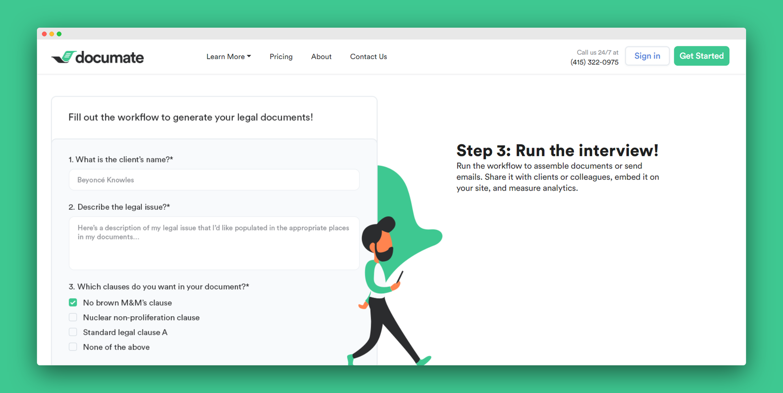
Task: Click the yellow minimize window button
Action: pos(52,34)
